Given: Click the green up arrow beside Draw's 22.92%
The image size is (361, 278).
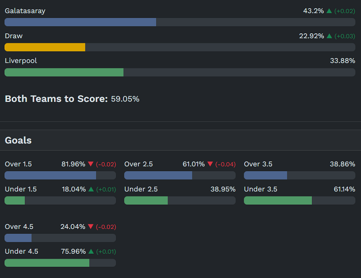Looking at the screenshot, I should point(329,36).
